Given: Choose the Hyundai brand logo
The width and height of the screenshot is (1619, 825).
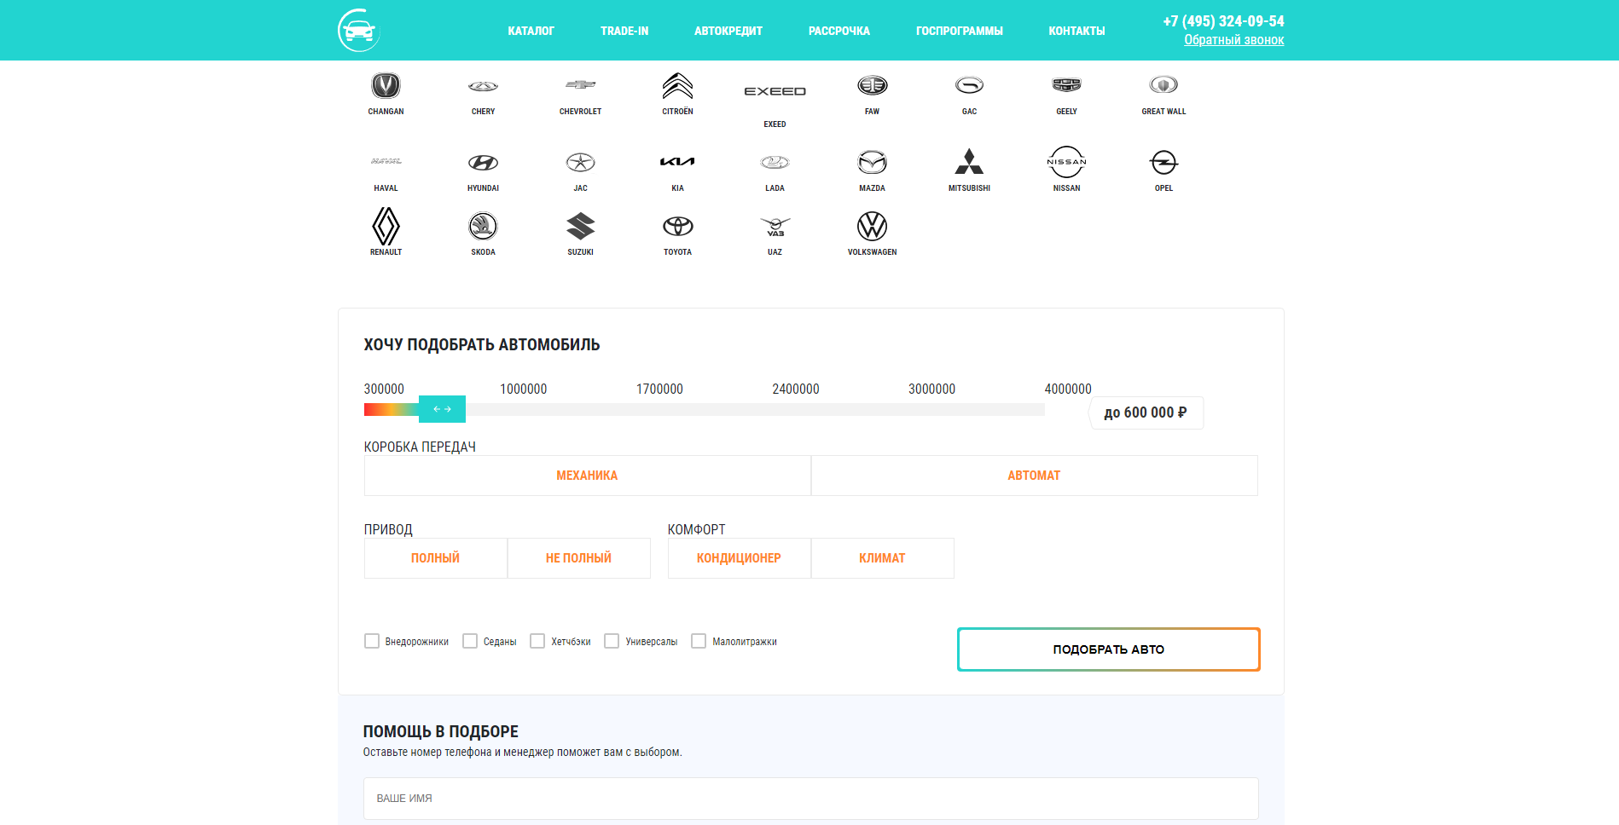Looking at the screenshot, I should click(483, 162).
